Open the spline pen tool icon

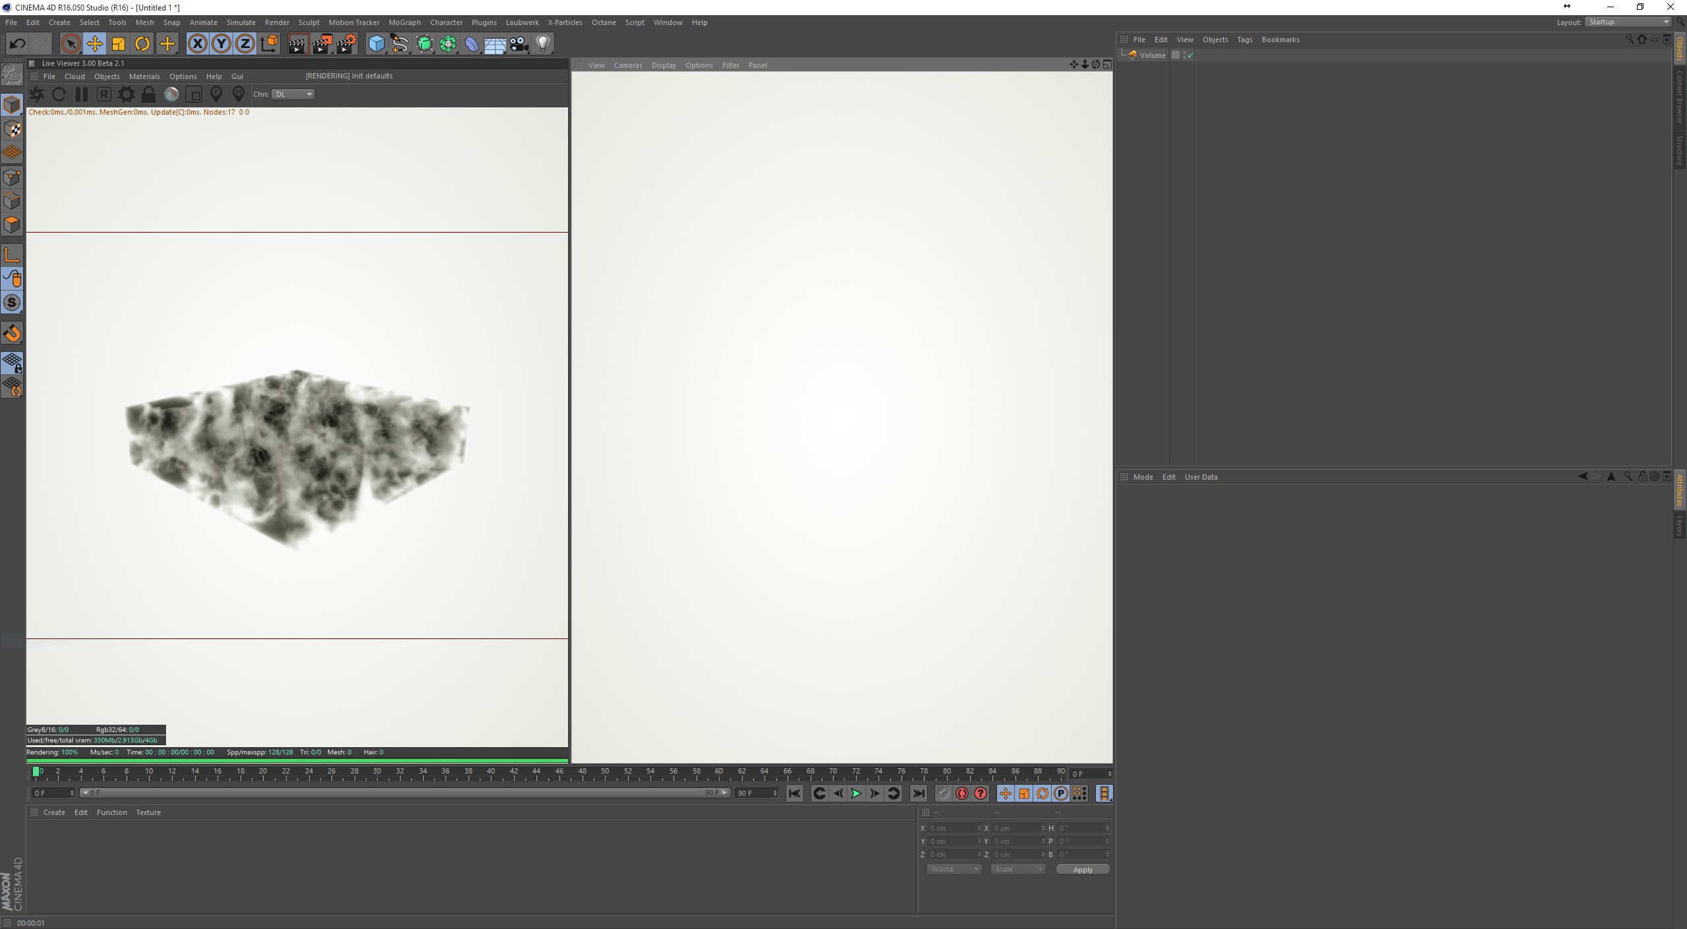point(400,44)
